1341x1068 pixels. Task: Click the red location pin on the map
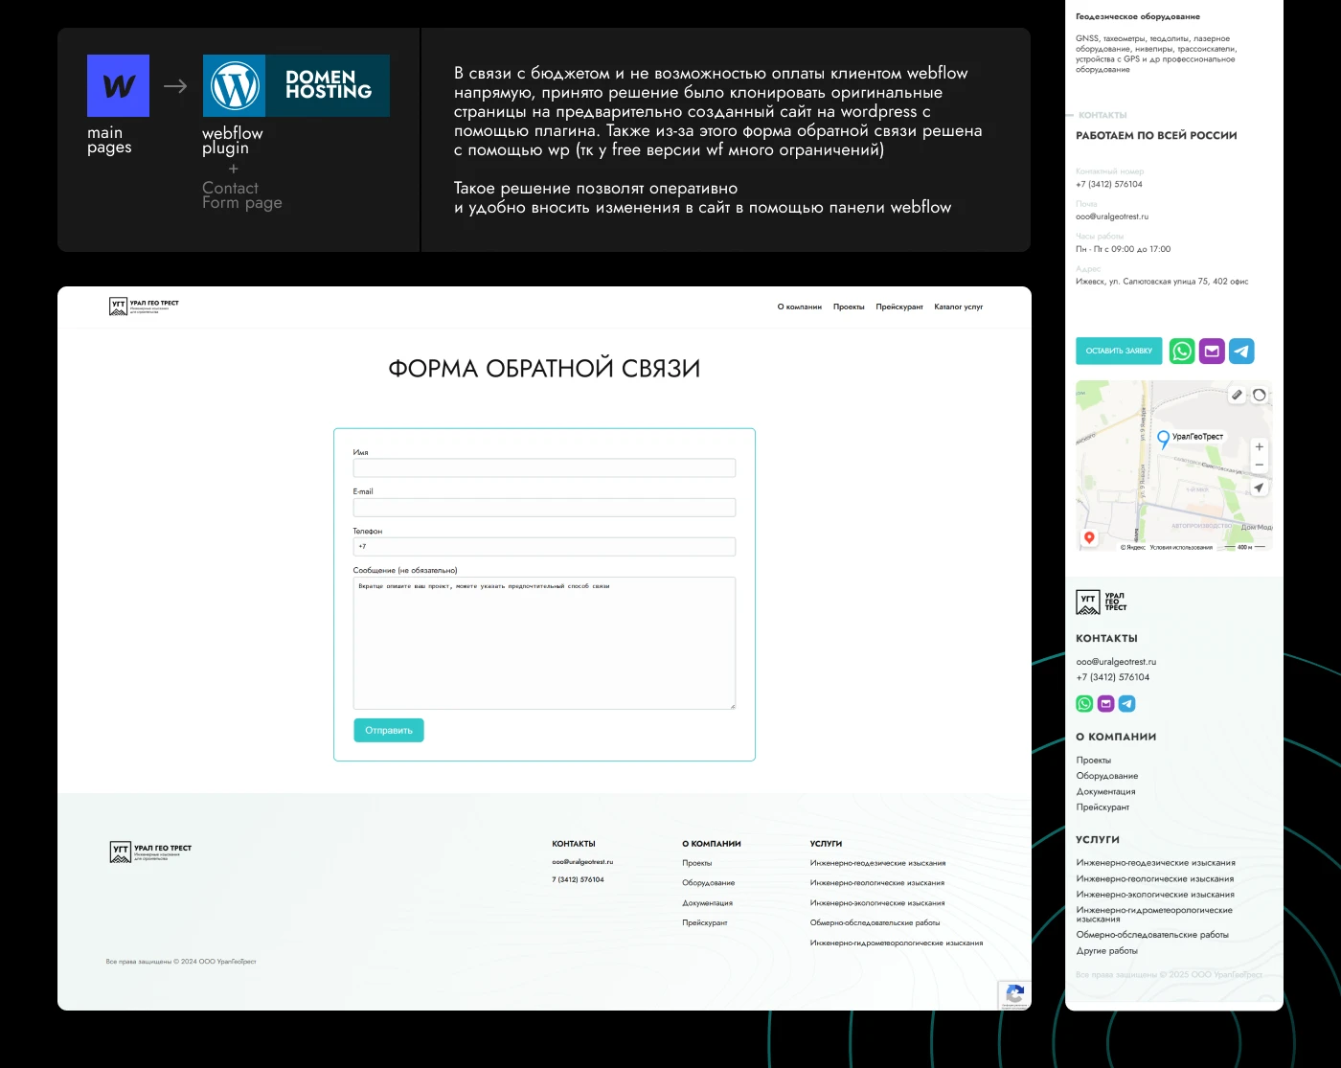click(x=1089, y=537)
